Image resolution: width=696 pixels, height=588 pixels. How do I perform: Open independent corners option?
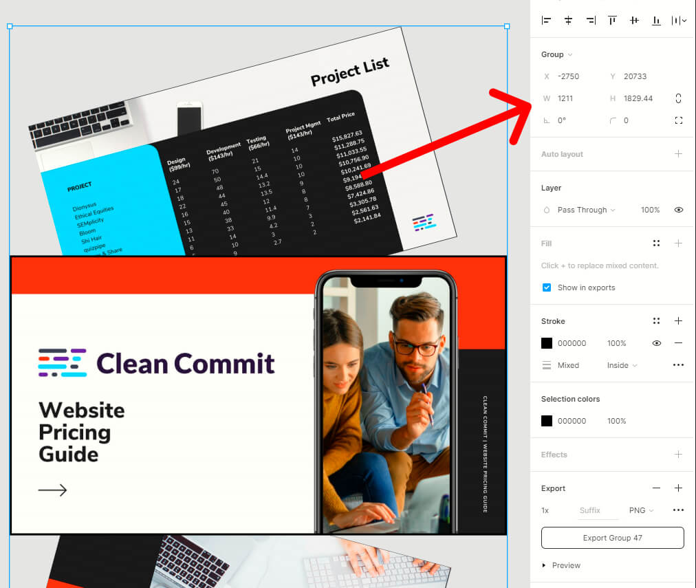coord(679,120)
